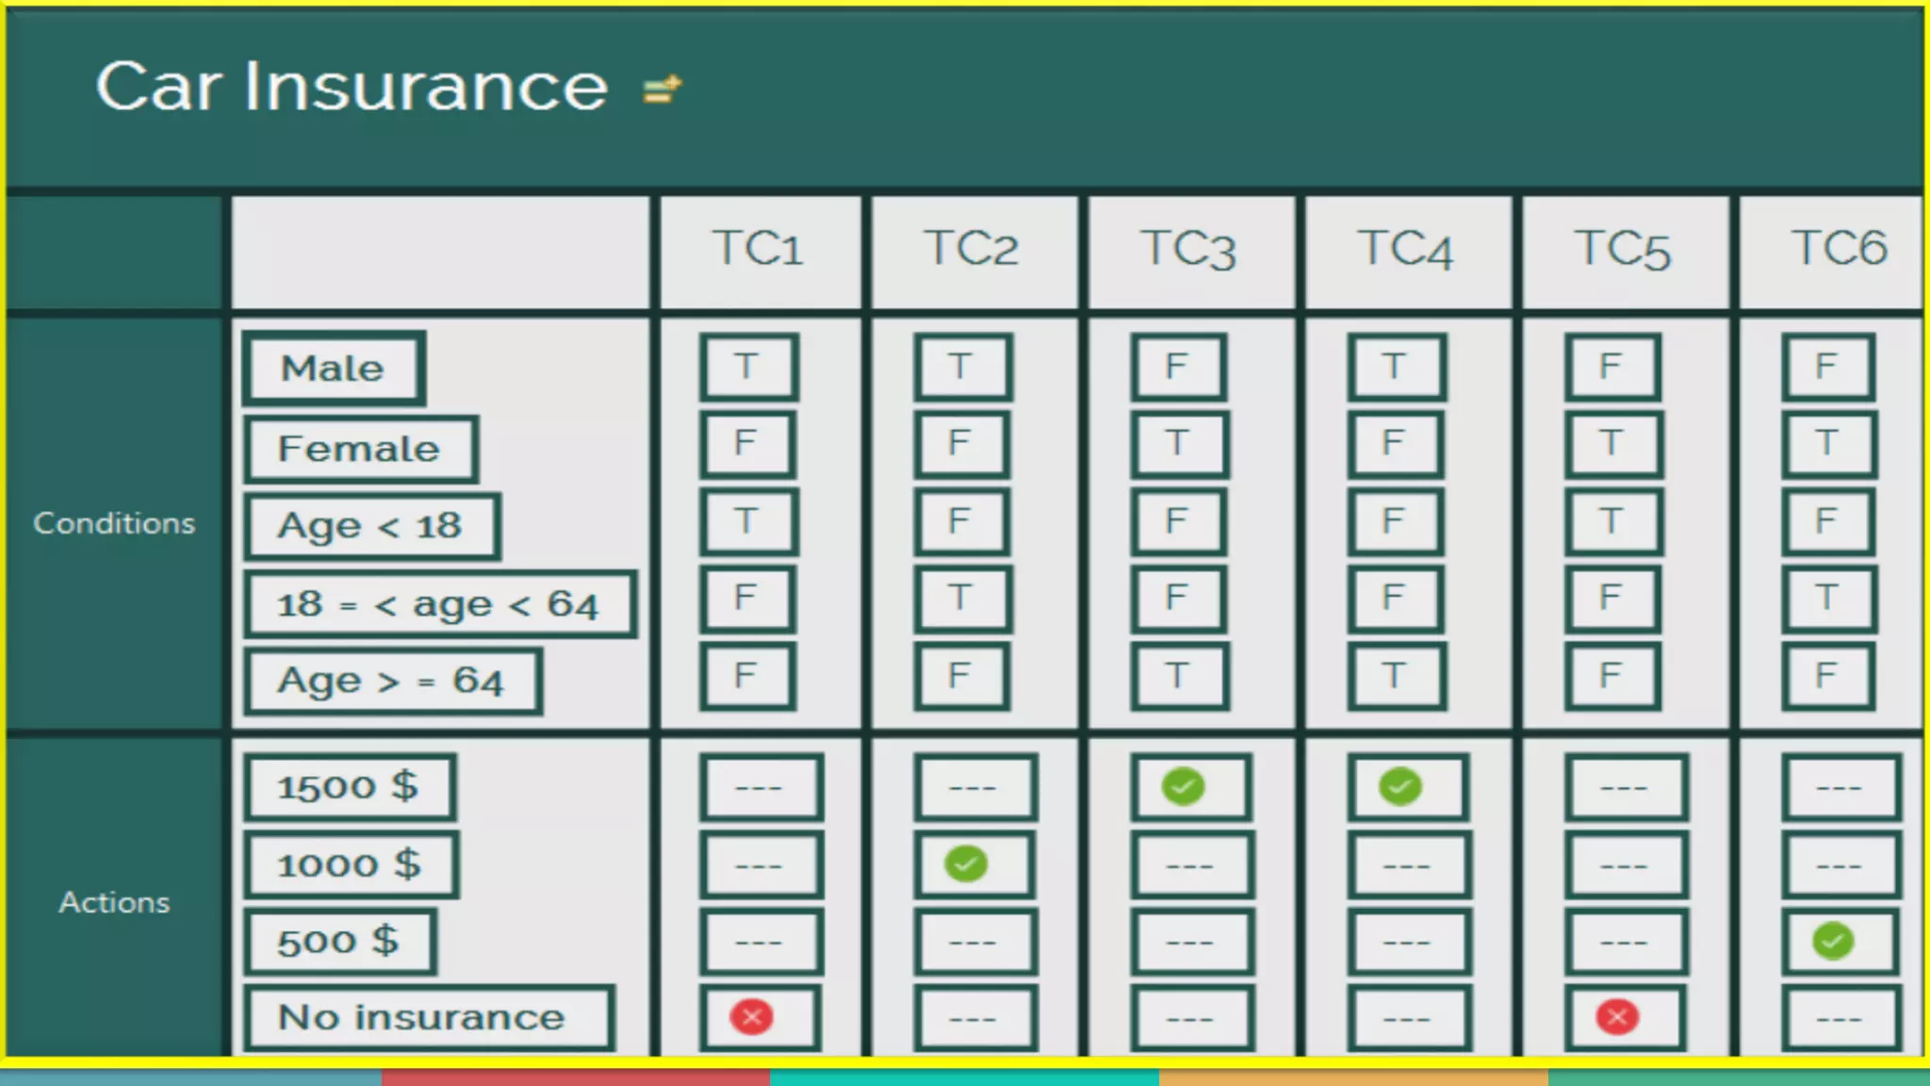The height and width of the screenshot is (1086, 1930).
Task: Click the TC1 Male T cell
Action: tap(747, 367)
